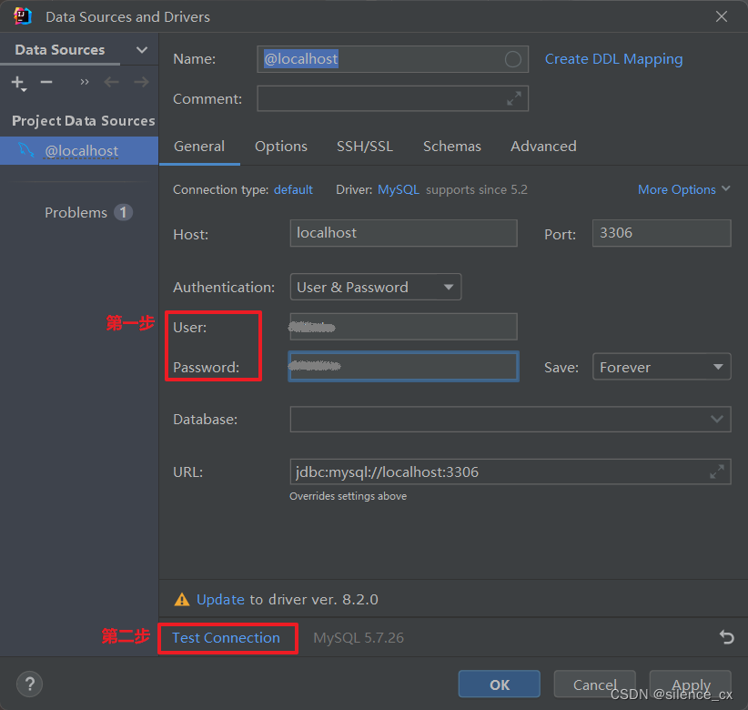748x710 pixels.
Task: Select the Data Sources panel tab
Action: pyautogui.click(x=60, y=50)
